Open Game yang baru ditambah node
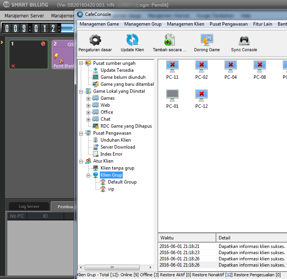287x279 pixels. point(127,84)
